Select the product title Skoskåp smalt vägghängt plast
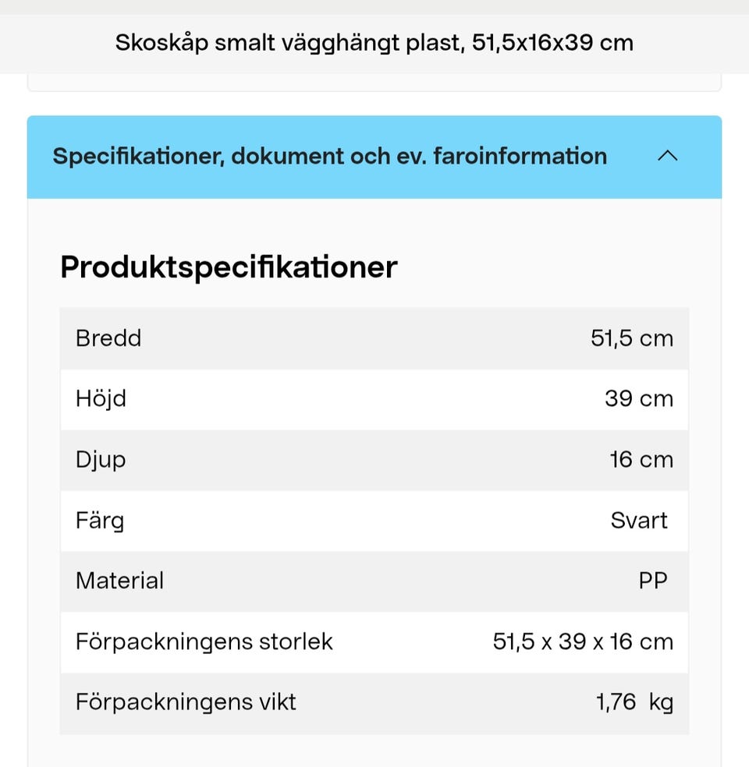The image size is (749, 767). coord(374,43)
